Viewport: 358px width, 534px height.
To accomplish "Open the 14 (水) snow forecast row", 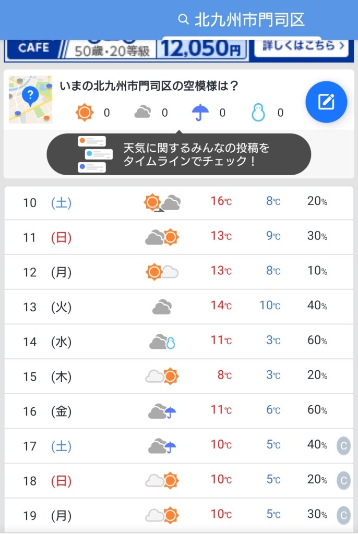I will click(x=178, y=342).
